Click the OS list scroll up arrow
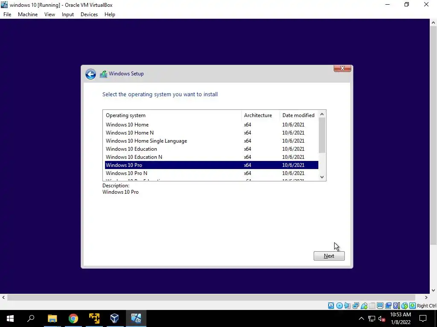 322,114
